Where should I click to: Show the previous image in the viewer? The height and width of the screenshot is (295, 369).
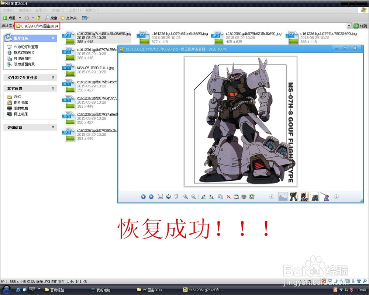click(143, 197)
